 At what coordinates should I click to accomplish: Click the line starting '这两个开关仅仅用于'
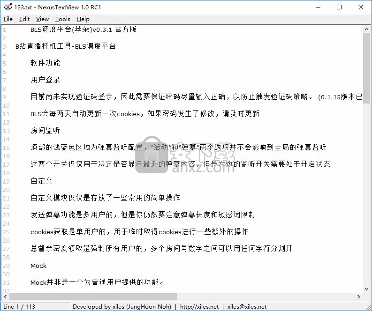click(x=180, y=164)
